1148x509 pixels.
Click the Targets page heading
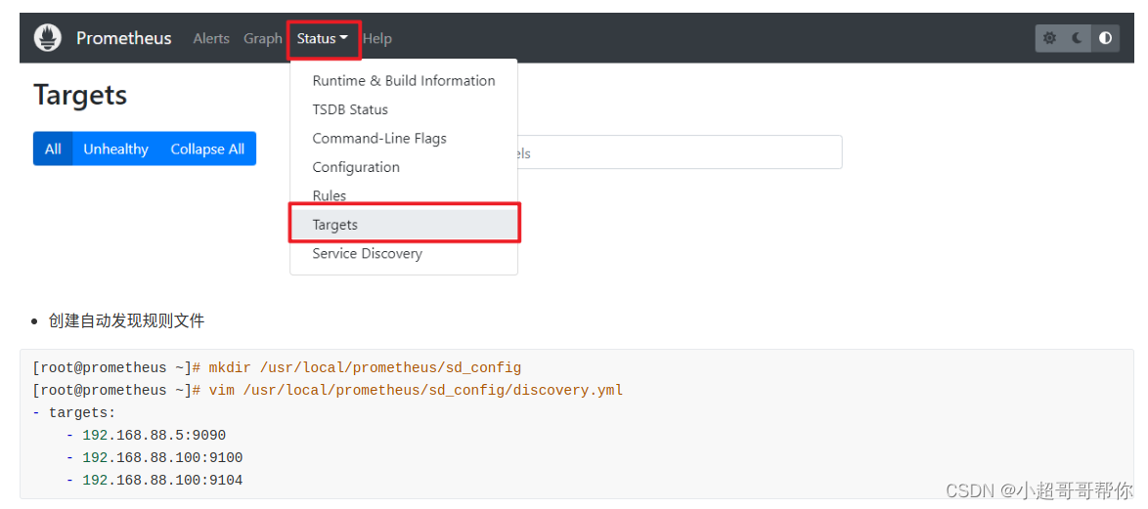tap(80, 95)
